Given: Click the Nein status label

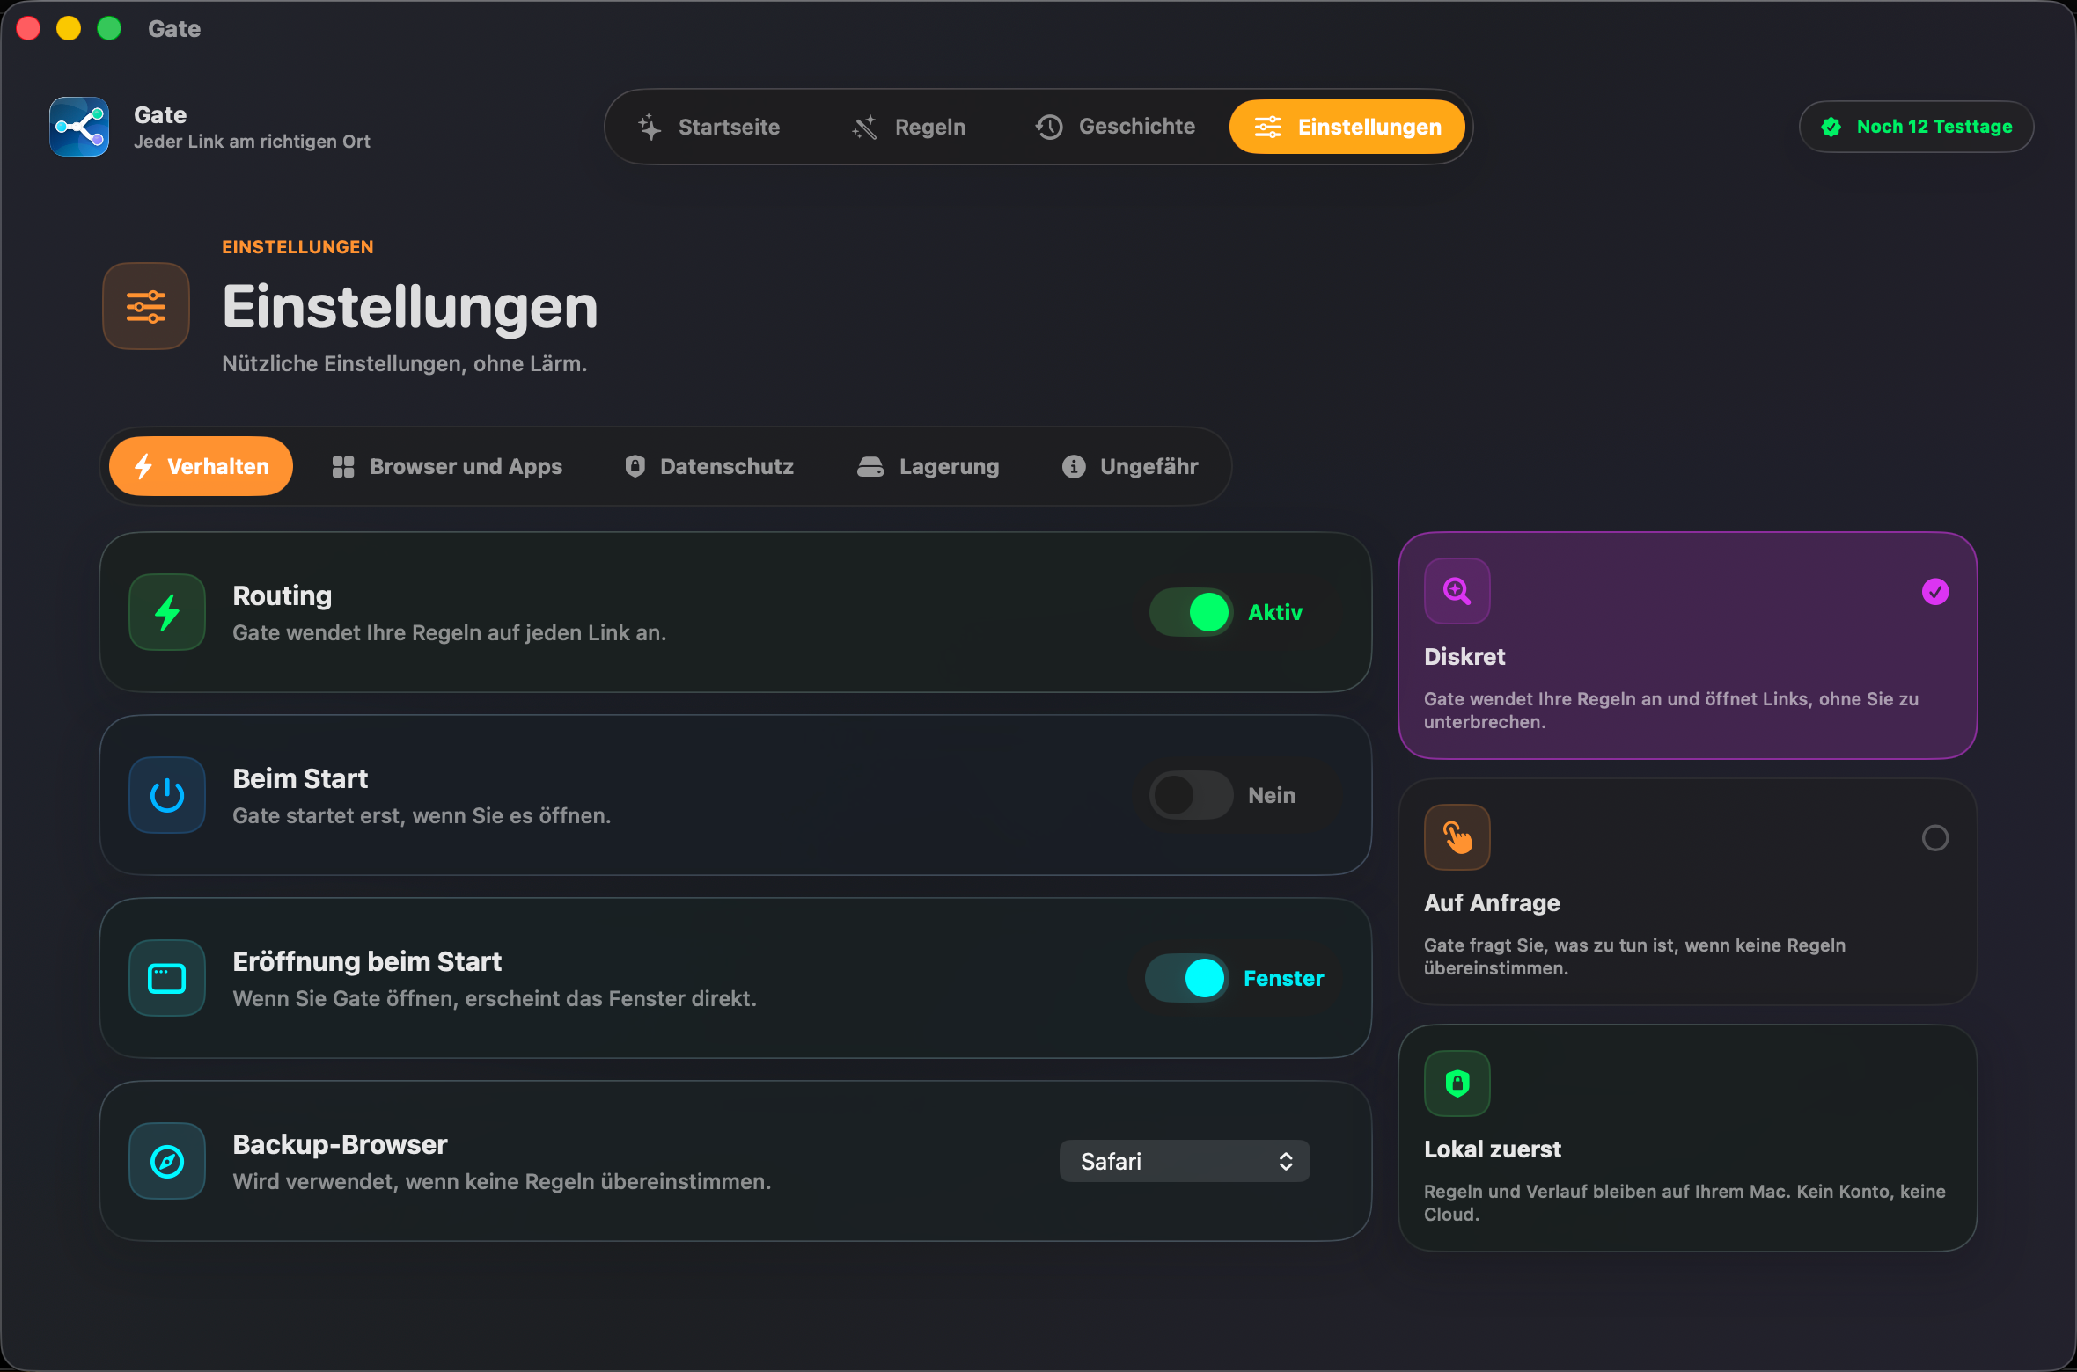Looking at the screenshot, I should (x=1272, y=795).
